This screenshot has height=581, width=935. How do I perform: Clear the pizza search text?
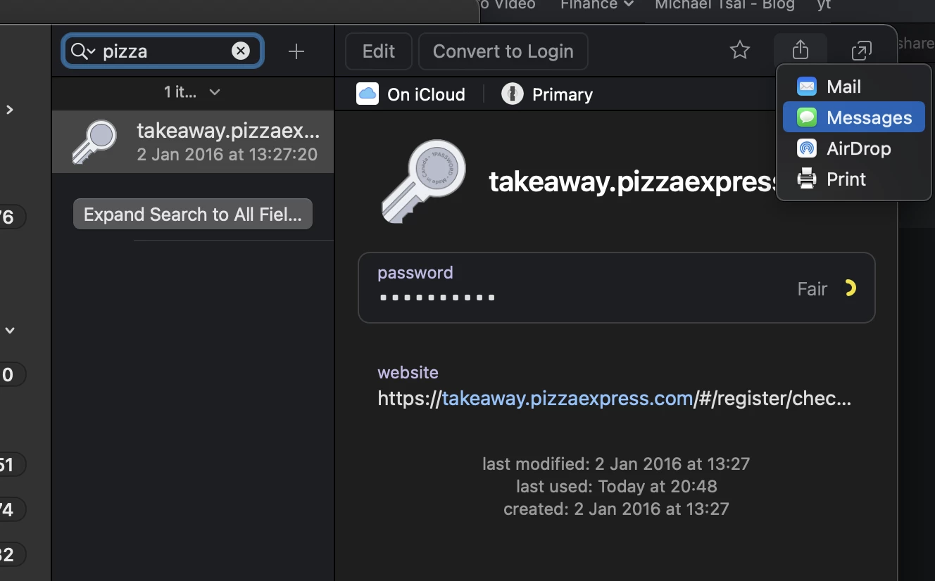click(x=241, y=51)
